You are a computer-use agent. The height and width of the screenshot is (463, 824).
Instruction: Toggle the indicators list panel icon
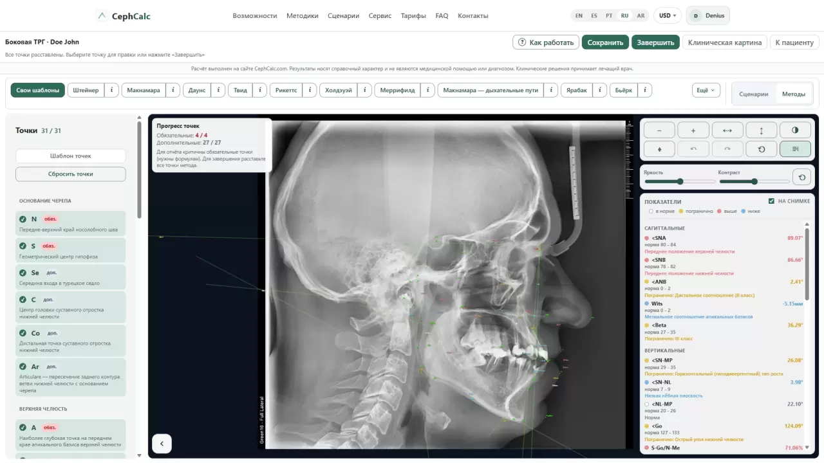795,149
